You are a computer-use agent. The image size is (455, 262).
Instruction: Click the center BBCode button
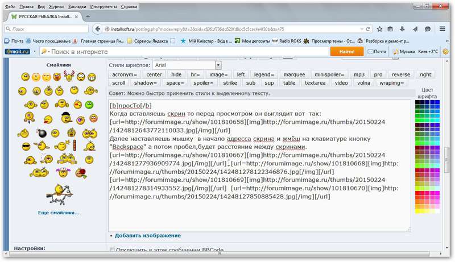tap(154, 74)
